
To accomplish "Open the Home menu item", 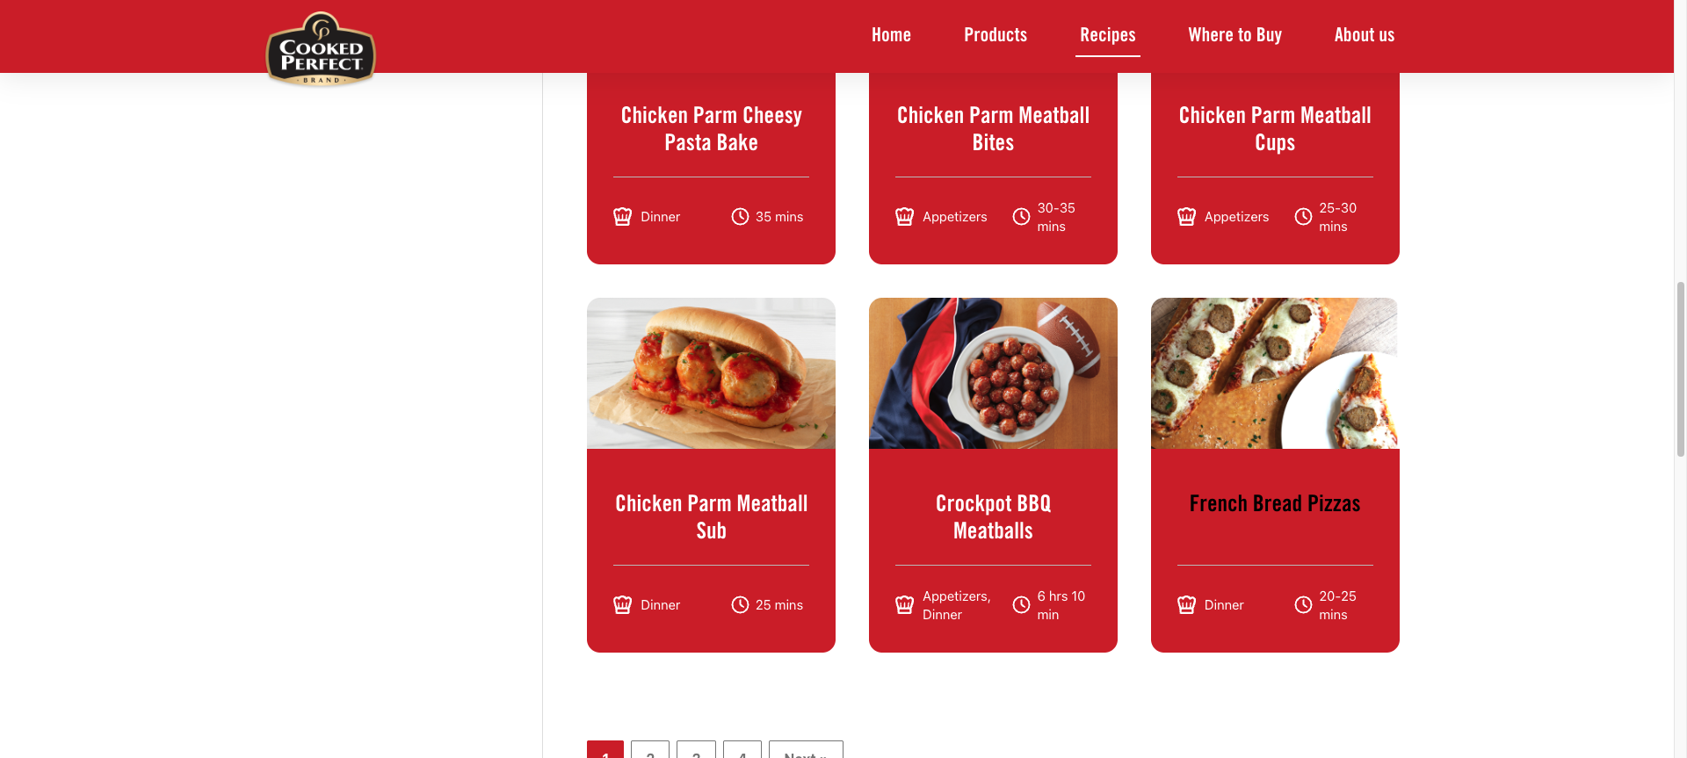I will (x=891, y=35).
